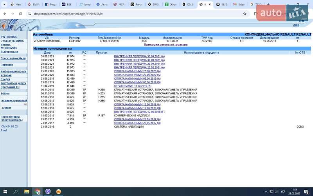This screenshot has height=196, width=313.
Task: Open the notification center icon
Action: (x=306, y=192)
